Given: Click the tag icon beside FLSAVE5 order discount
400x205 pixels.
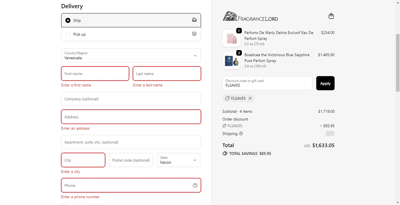Looking at the screenshot, I should coord(224,126).
